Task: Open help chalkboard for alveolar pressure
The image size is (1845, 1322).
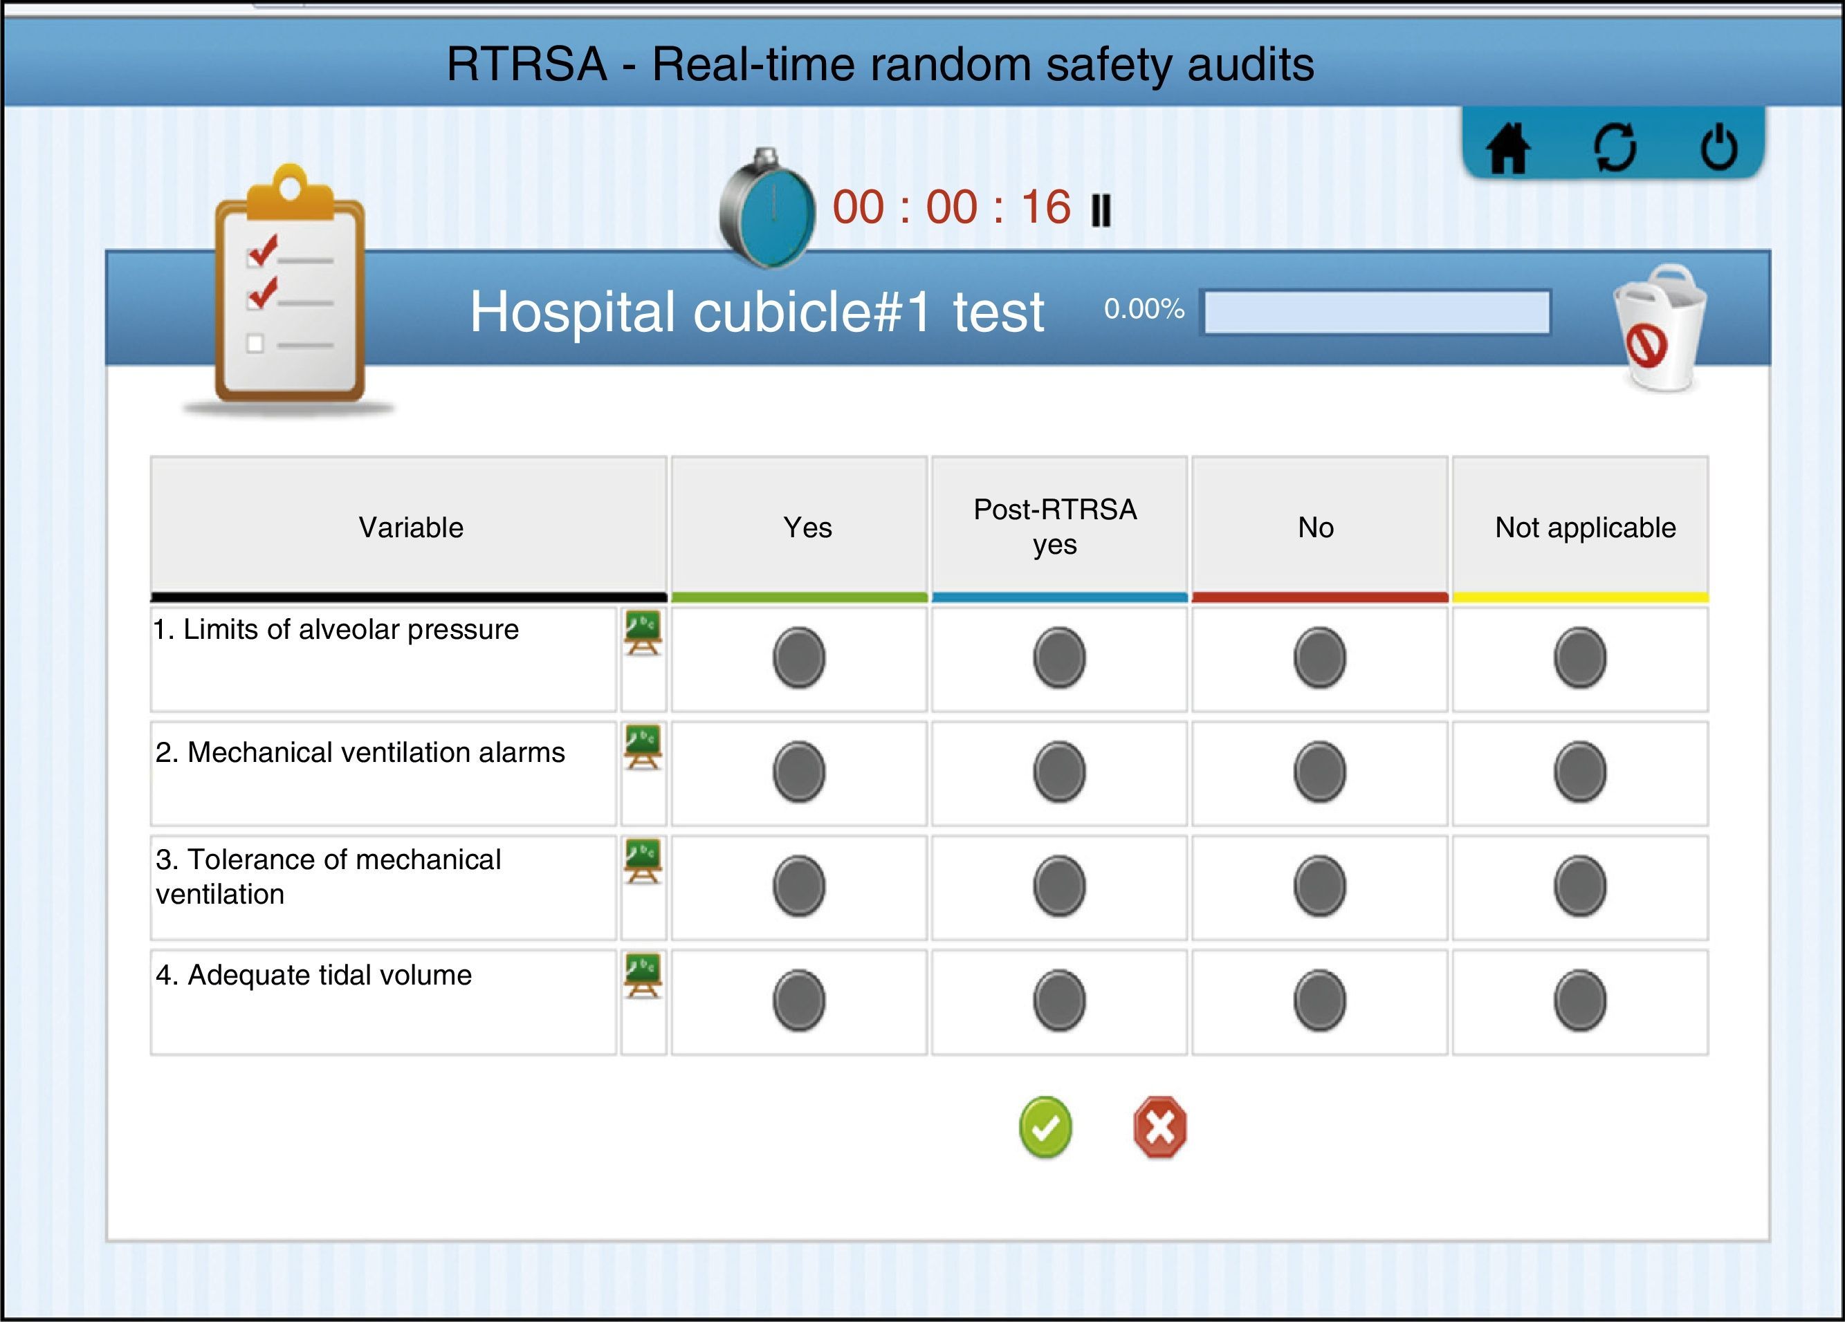Action: 643,633
